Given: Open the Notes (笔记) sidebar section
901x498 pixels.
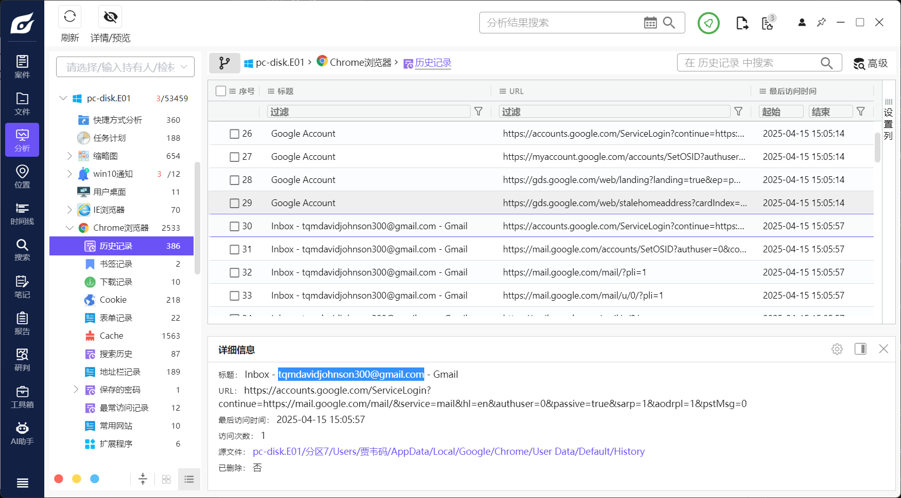Looking at the screenshot, I should pos(22,287).
